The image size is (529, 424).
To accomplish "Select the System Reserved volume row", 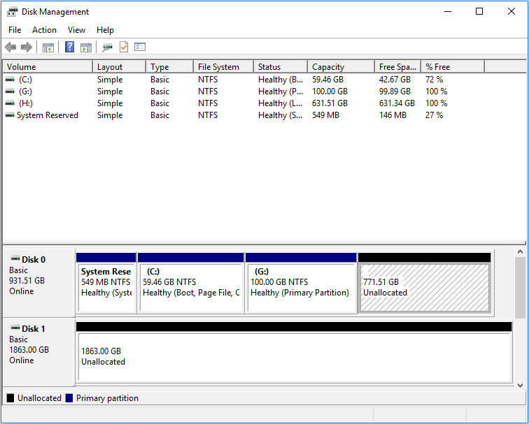I will (x=47, y=115).
